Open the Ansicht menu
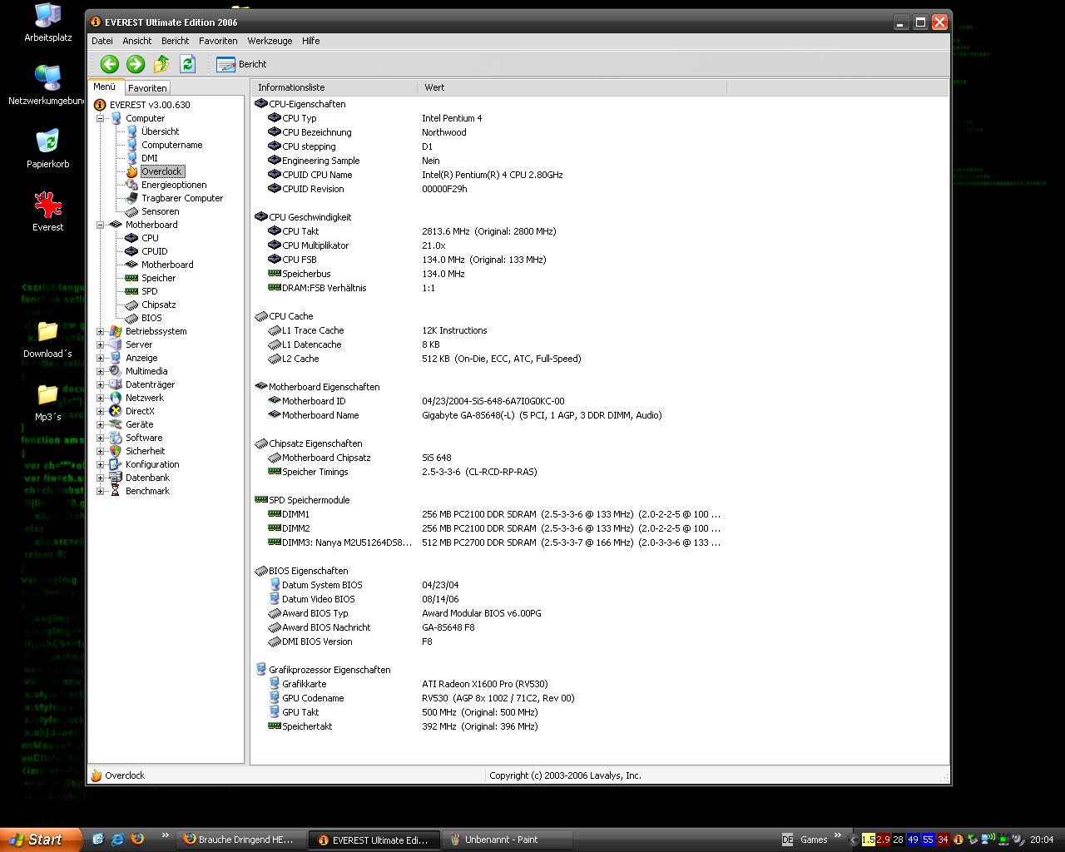This screenshot has height=852, width=1065. [137, 41]
